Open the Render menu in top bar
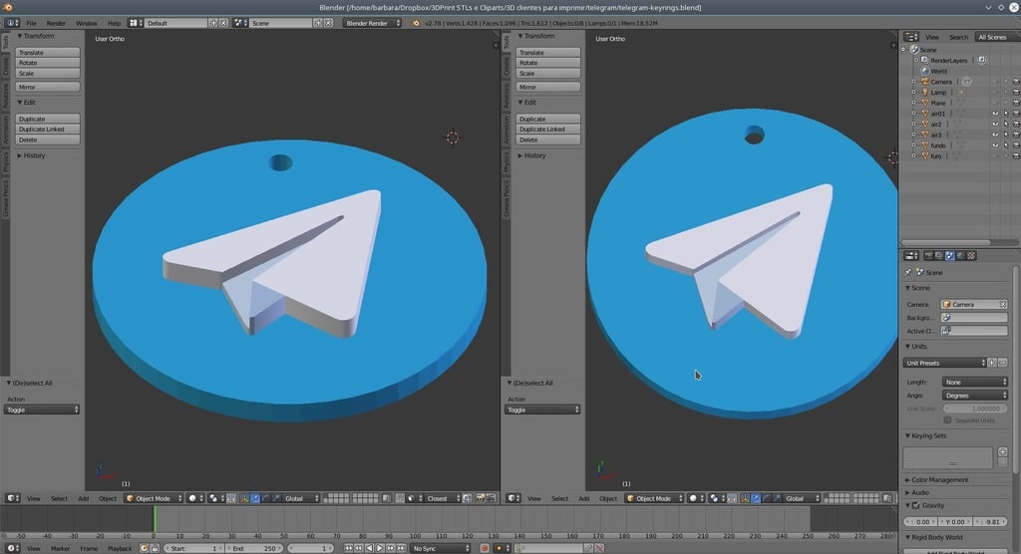Screen dimensions: 1021x554 (x=56, y=23)
